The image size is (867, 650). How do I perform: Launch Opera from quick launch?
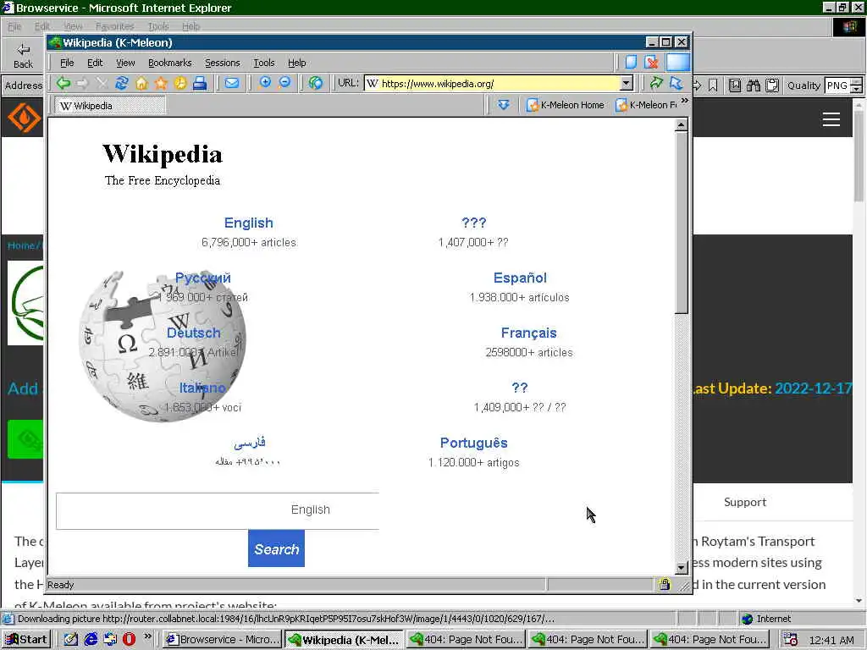[x=129, y=639]
